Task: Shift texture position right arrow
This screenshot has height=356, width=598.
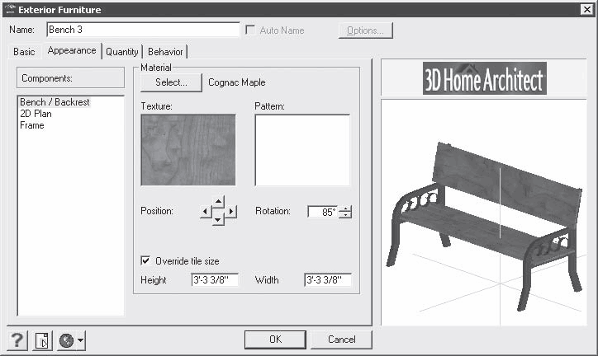Action: (231, 212)
